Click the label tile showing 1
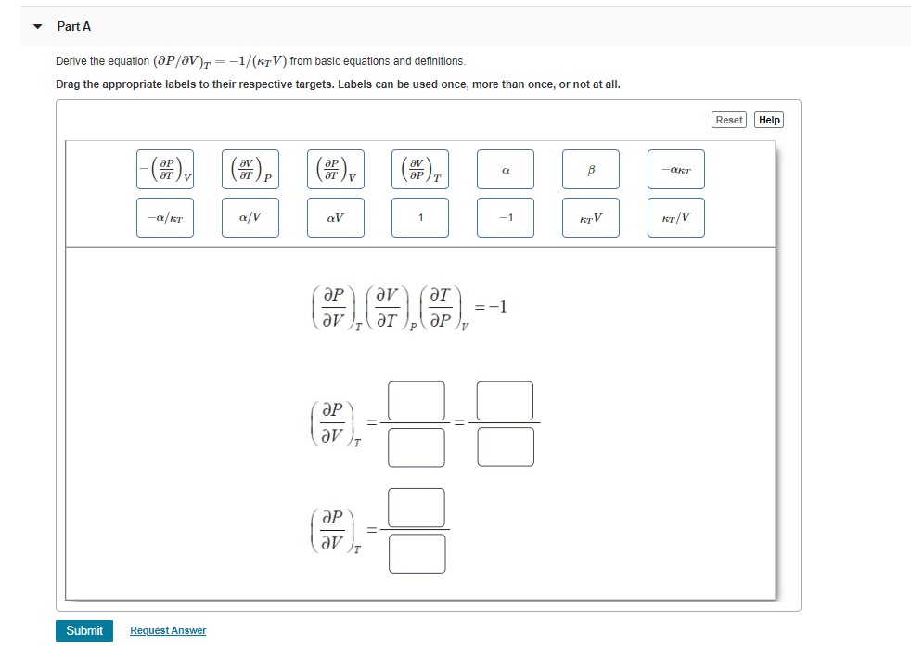 [x=420, y=217]
